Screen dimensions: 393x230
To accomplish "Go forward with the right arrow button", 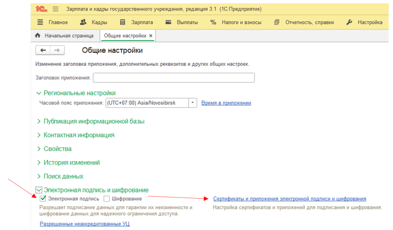I will [x=57, y=50].
